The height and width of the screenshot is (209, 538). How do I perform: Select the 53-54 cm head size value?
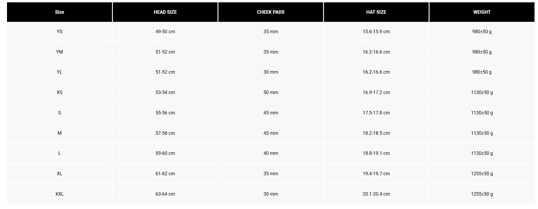click(x=165, y=92)
